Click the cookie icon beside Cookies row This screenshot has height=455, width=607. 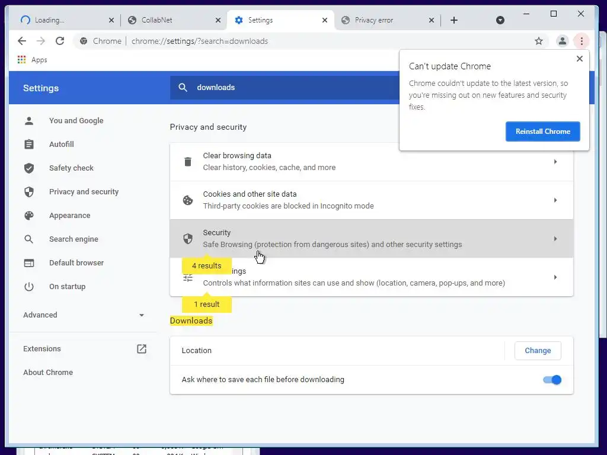point(188,200)
